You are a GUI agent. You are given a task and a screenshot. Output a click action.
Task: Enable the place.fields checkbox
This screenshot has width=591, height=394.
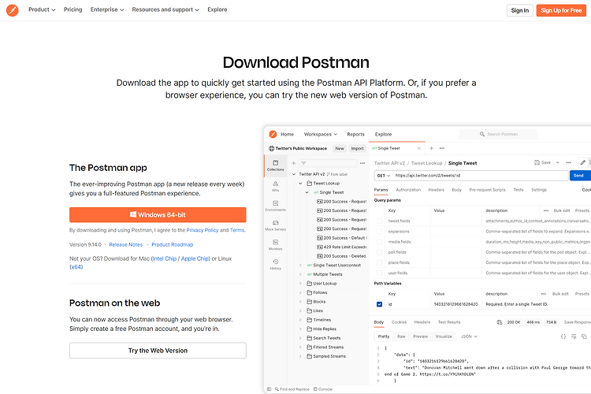click(379, 262)
